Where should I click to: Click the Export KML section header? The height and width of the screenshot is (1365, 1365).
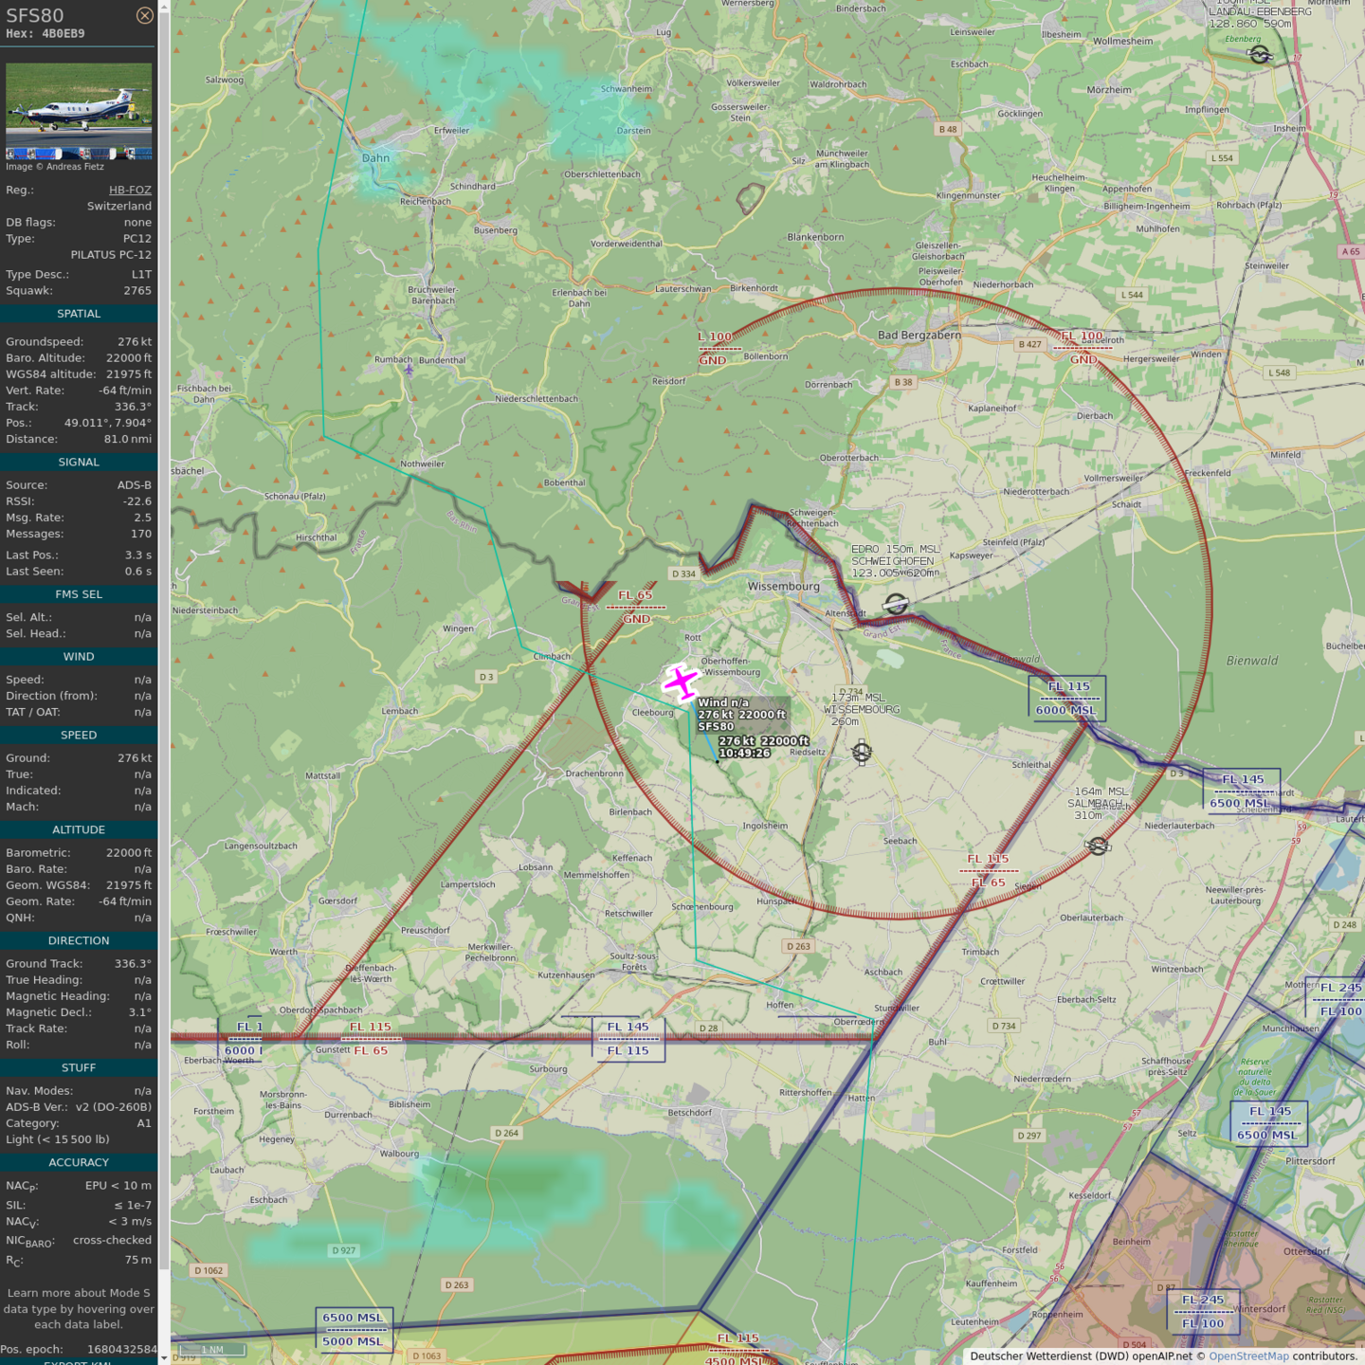[79, 1362]
